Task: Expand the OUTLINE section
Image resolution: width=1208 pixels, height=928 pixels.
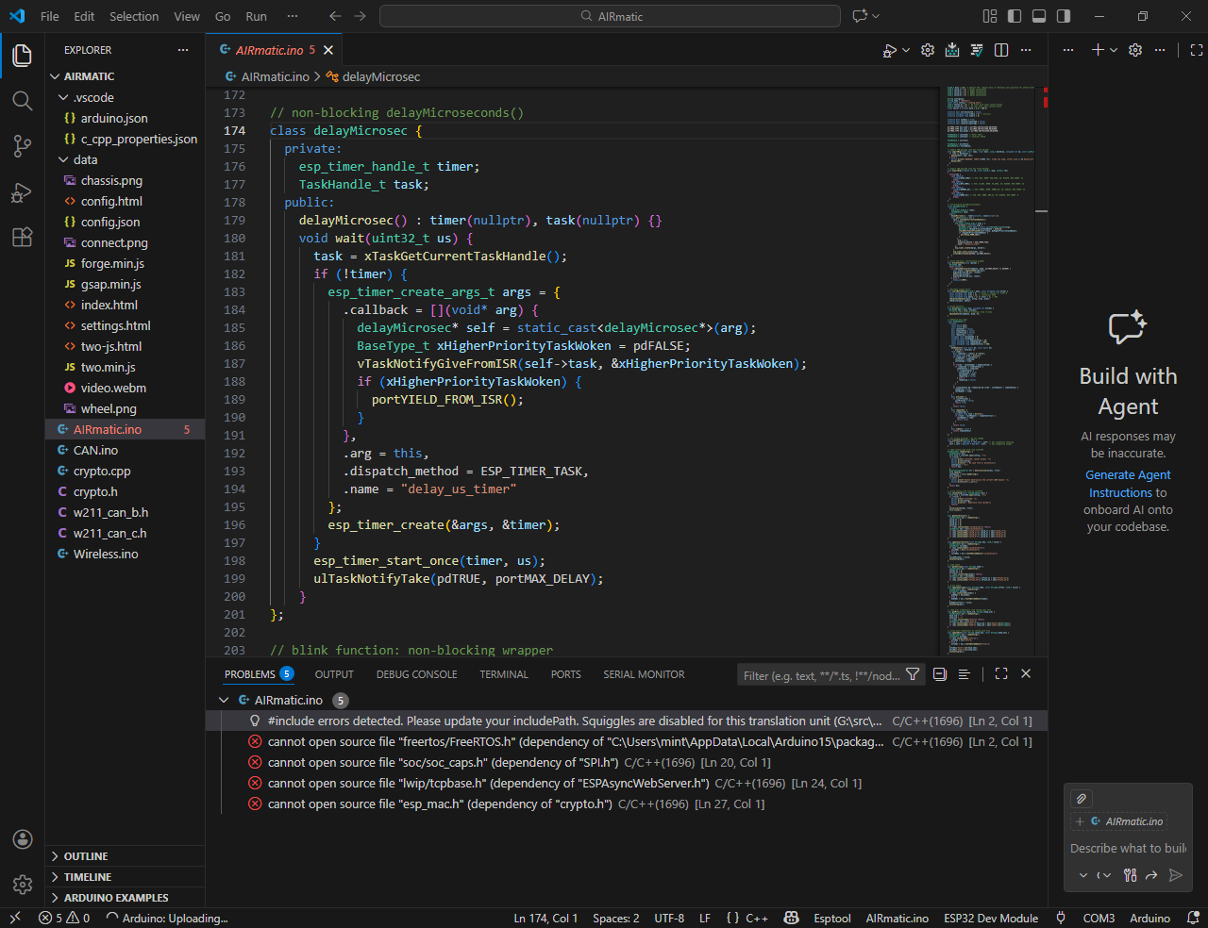Action: coord(85,856)
